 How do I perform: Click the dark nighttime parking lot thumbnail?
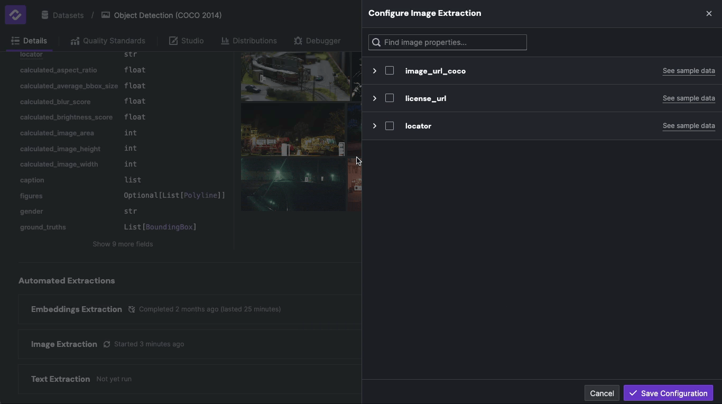[293, 185]
